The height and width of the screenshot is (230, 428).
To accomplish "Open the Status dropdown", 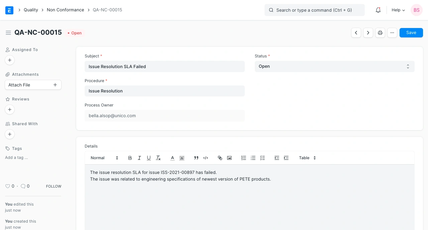I will [x=334, y=66].
